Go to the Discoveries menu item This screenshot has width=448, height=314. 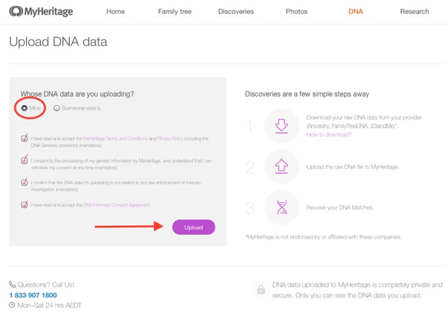[236, 11]
